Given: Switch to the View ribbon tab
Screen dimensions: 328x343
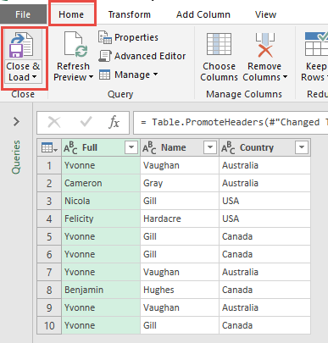Looking at the screenshot, I should click(265, 14).
